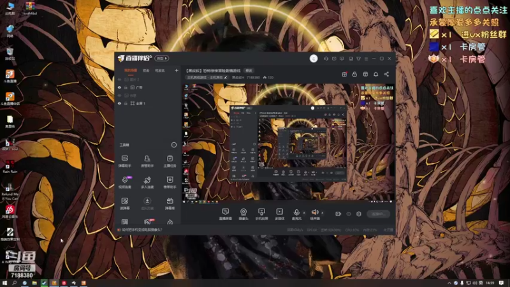This screenshot has height=287, width=510.
Task: Open stream settings gear icon
Action: (x=359, y=214)
